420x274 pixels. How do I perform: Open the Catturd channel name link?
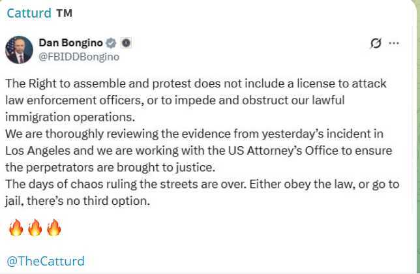[x=29, y=13]
